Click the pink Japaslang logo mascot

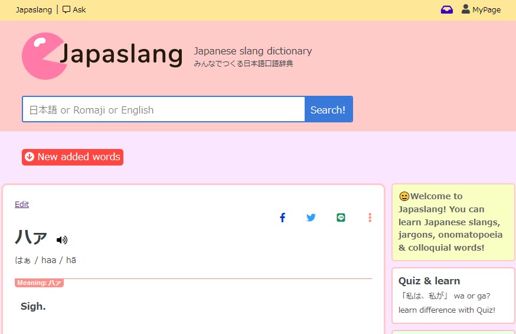[x=43, y=56]
